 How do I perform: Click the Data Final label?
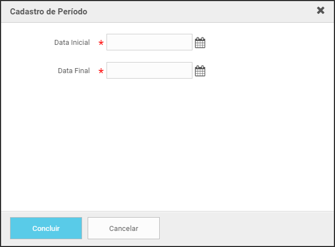(x=73, y=71)
